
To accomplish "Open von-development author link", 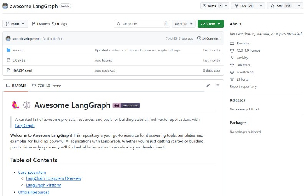I will (26, 39).
